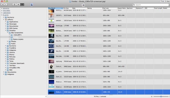This screenshot has height=98, width=170.
Task: Select the Bamboo thumbnail image
Action: (x=51, y=31)
